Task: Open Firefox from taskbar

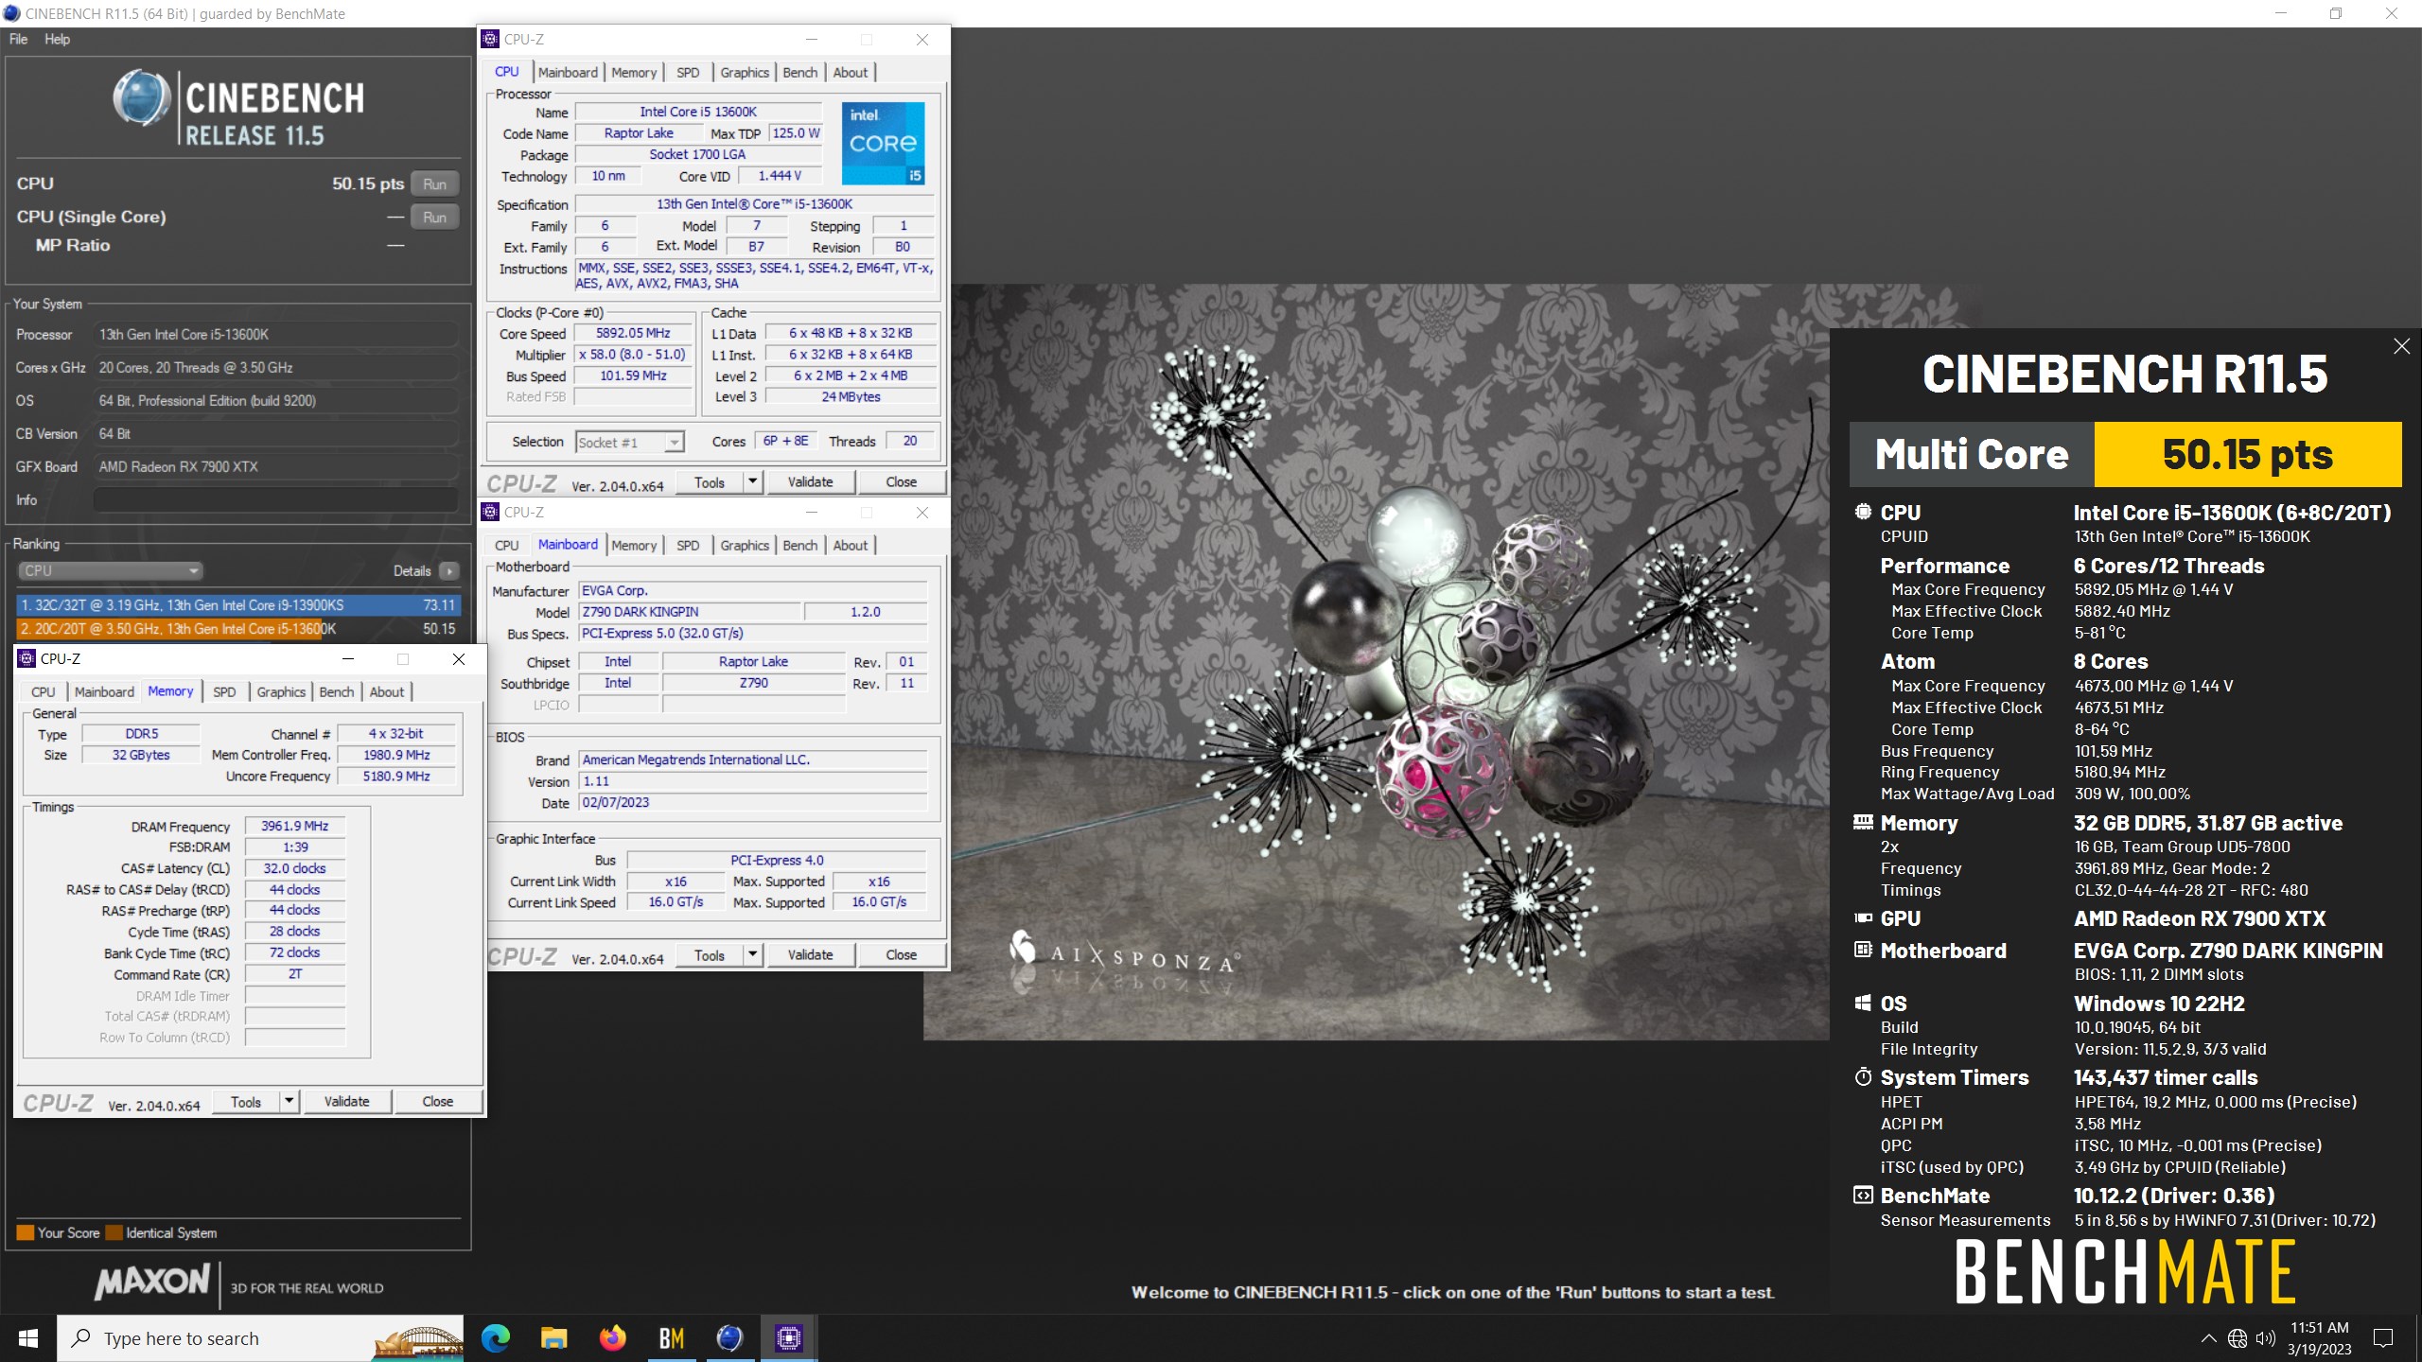Action: pos(612,1338)
